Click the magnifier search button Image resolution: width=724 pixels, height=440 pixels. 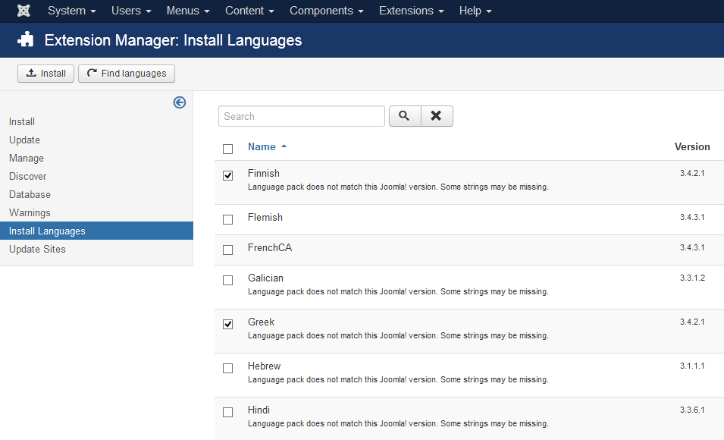pyautogui.click(x=404, y=116)
